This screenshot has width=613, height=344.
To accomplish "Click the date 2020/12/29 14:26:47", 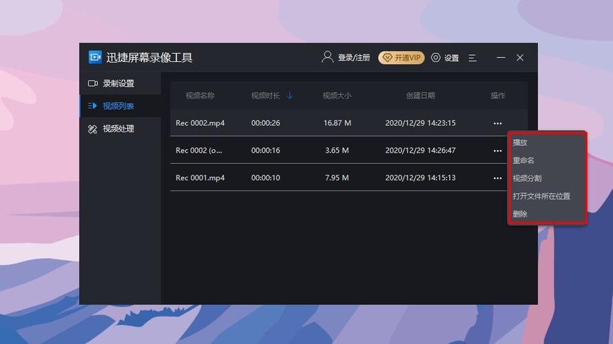I will [x=420, y=151].
